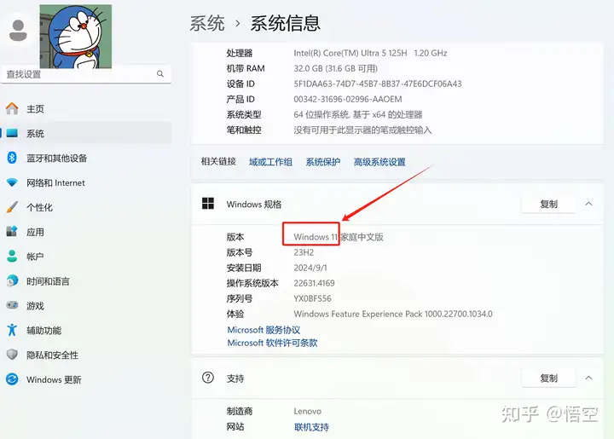Screen dimensions: 614x439
Task: Click the 笔和触控 value text
Action: (x=362, y=130)
